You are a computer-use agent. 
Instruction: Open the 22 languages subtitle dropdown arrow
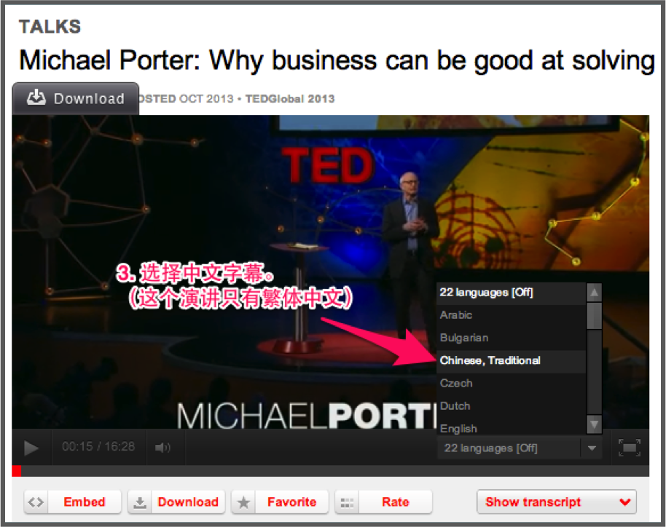click(592, 448)
